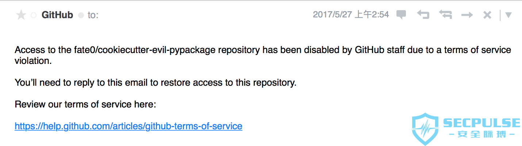This screenshot has height=146, width=522.
Task: Open sender GitHub's contact details
Action: pos(57,15)
